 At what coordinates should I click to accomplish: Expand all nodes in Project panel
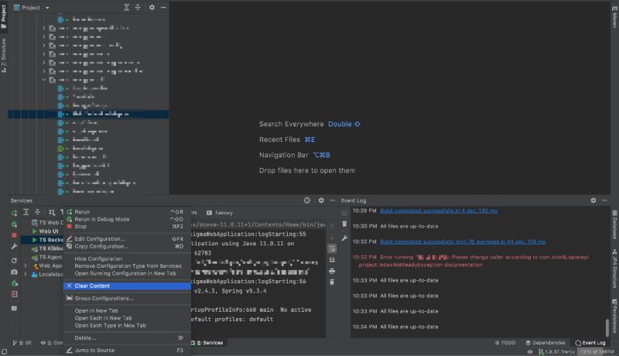126,8
